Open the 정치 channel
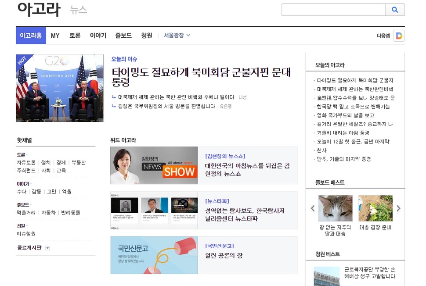The height and width of the screenshot is (286, 426). point(46,163)
